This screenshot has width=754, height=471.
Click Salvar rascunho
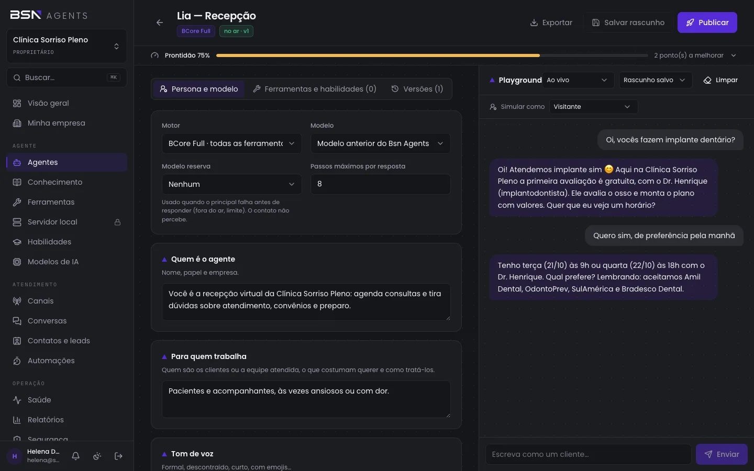click(x=628, y=23)
